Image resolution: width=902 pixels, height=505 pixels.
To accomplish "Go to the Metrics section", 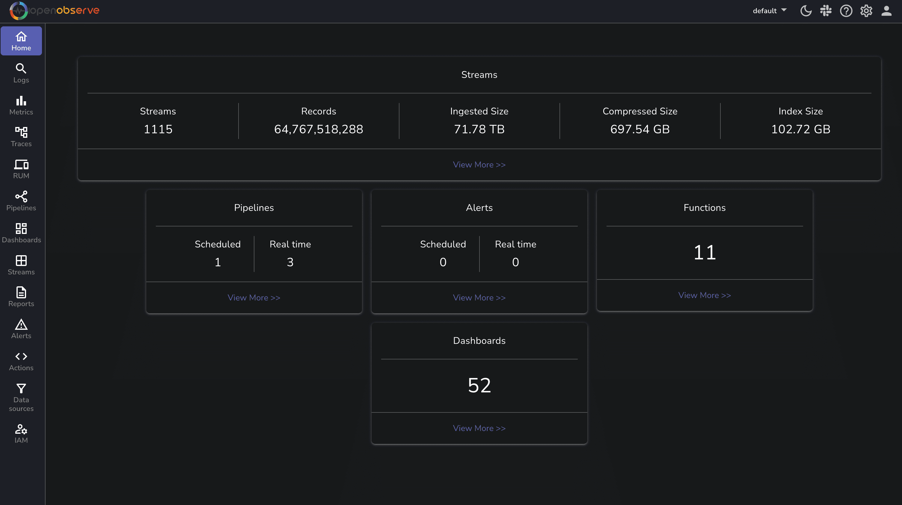I will [x=21, y=105].
